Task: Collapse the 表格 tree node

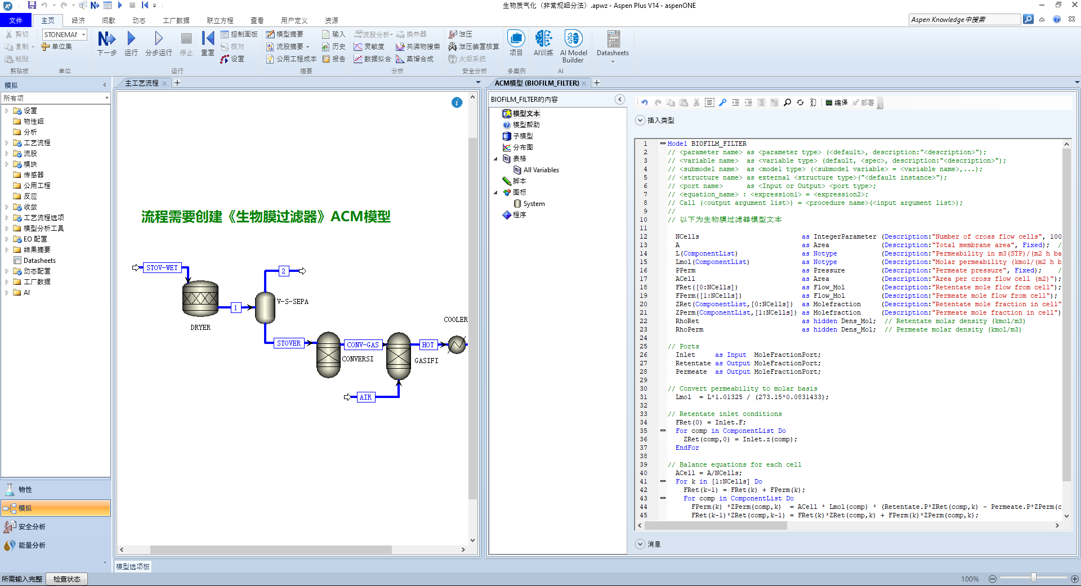Action: click(x=495, y=159)
